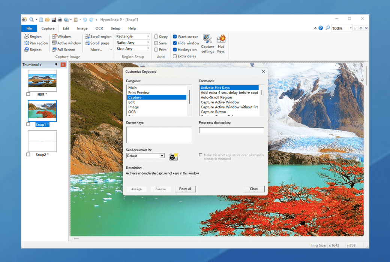Click the camera icon in Customize Keyboard dialog
390x262 pixels.
173,157
